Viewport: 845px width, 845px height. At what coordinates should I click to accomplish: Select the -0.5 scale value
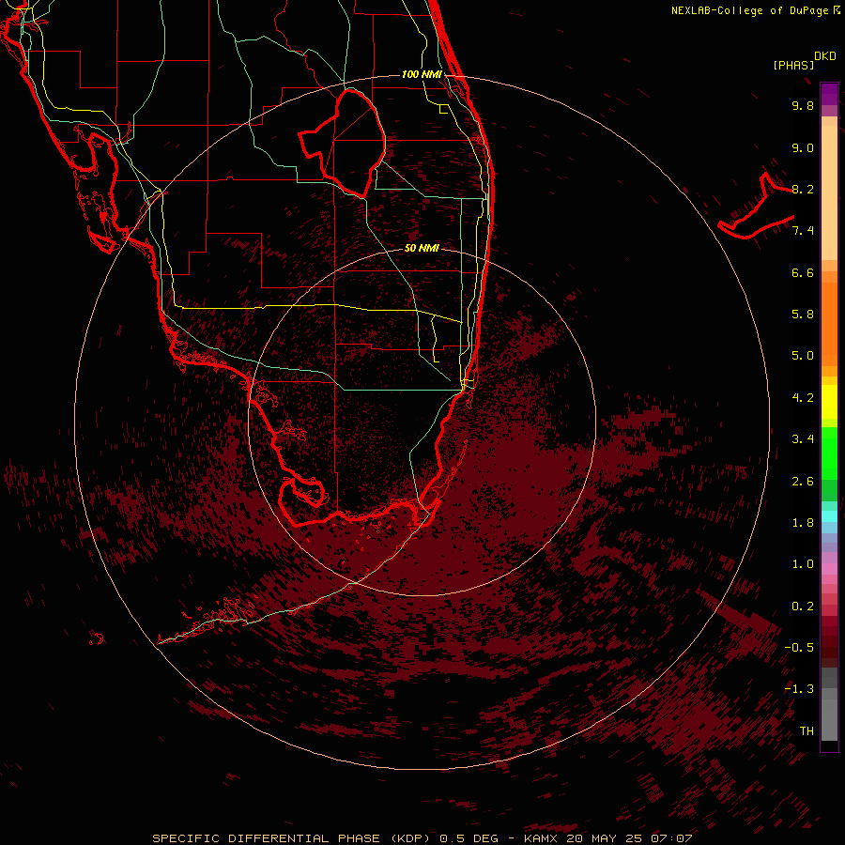pyautogui.click(x=799, y=648)
